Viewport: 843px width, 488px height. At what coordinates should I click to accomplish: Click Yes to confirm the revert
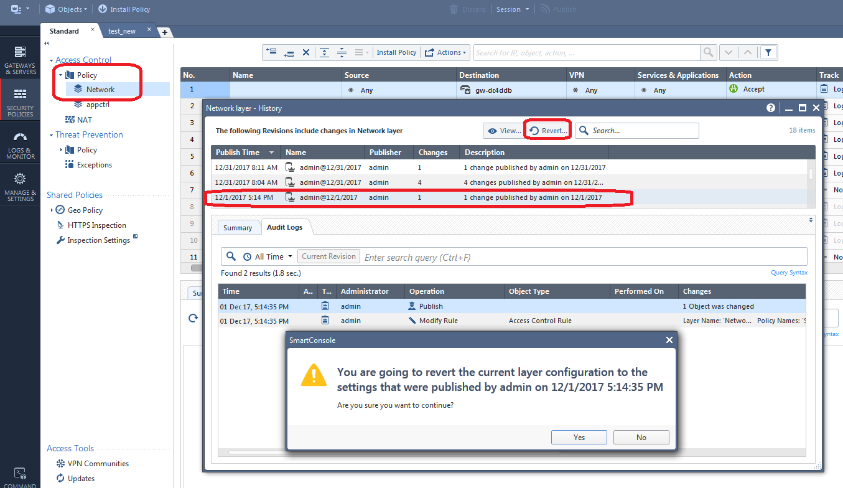579,437
